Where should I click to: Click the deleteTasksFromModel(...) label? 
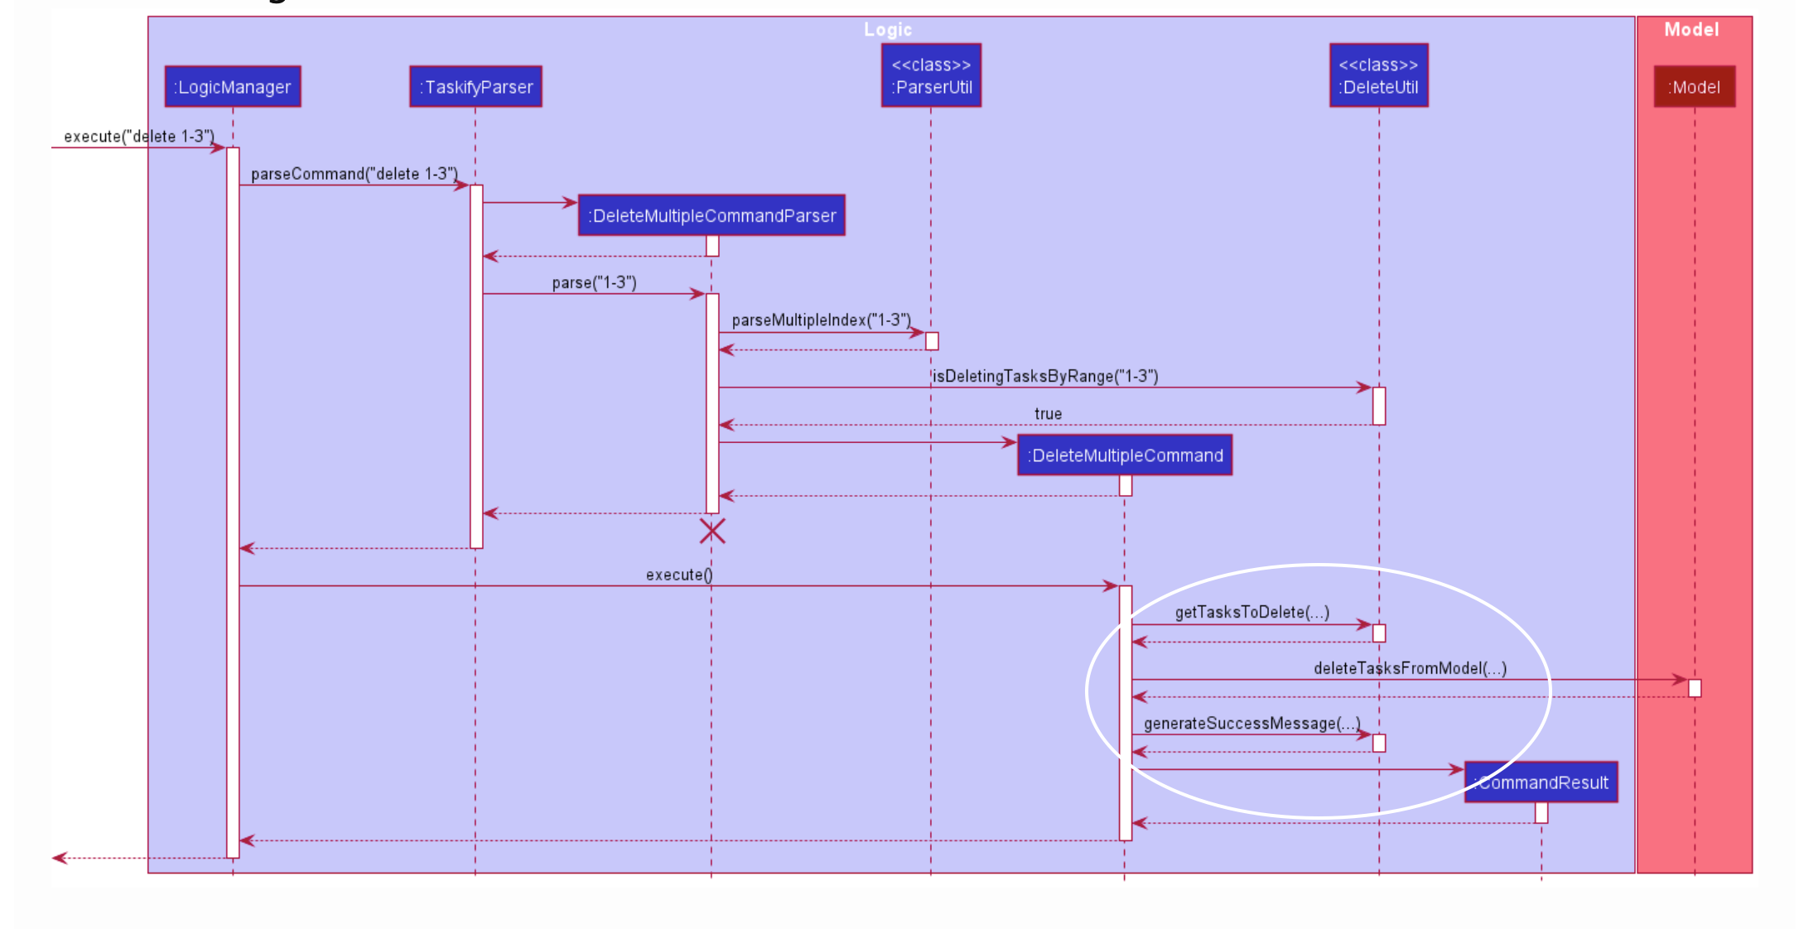tap(1410, 668)
